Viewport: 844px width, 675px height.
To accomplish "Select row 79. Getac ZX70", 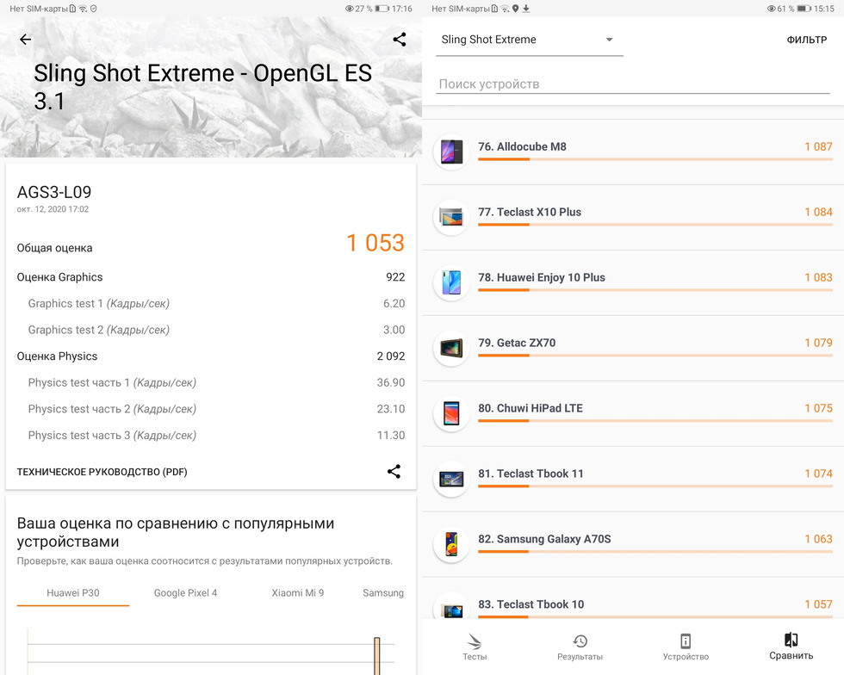I will [633, 349].
